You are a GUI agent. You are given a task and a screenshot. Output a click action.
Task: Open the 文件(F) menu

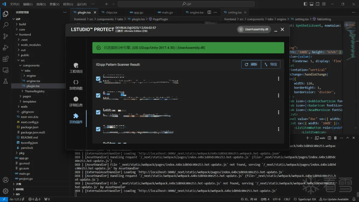click(15, 4)
